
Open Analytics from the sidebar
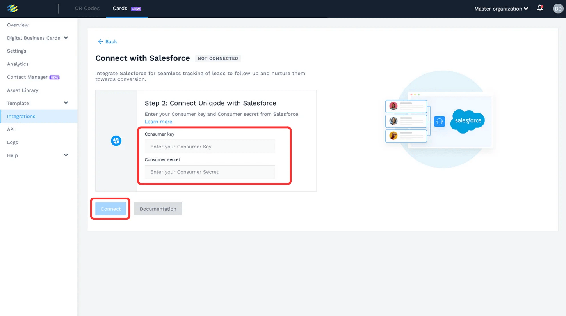tap(18, 64)
